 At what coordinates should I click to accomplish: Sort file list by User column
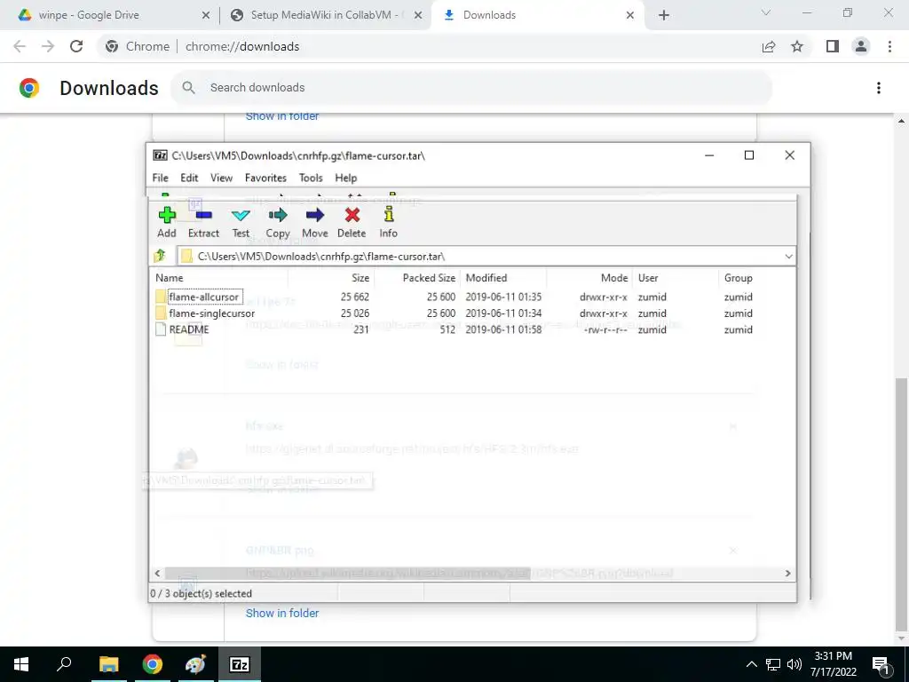[x=676, y=278]
